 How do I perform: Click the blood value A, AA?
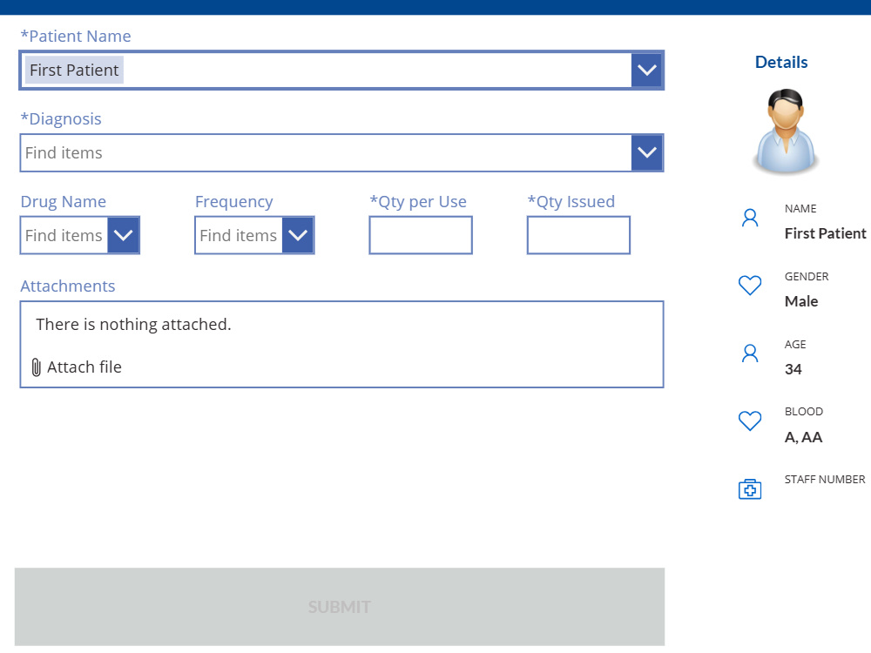[803, 438]
